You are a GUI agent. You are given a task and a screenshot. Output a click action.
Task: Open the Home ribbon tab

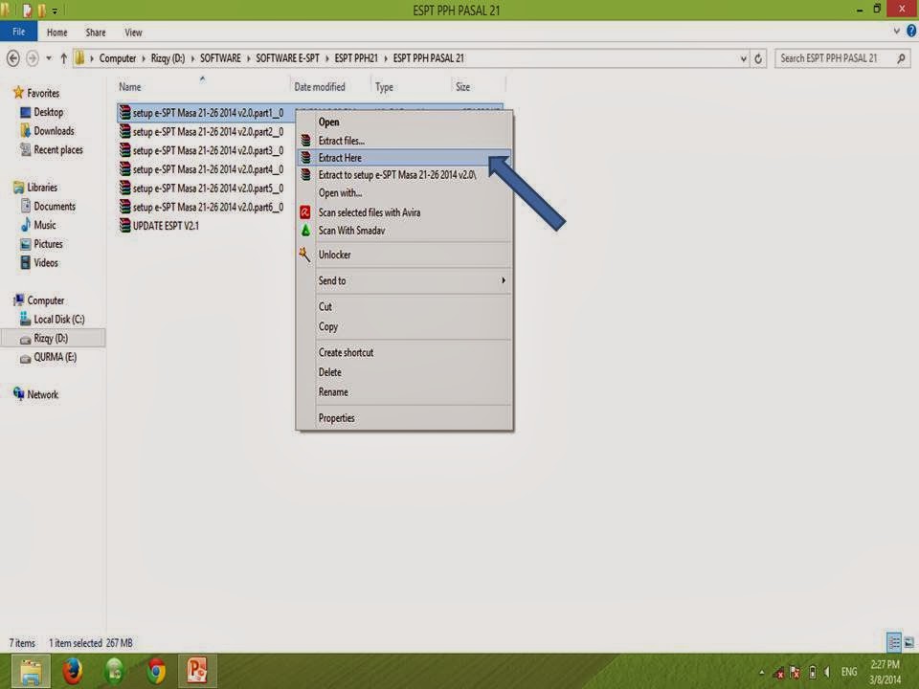click(x=56, y=33)
